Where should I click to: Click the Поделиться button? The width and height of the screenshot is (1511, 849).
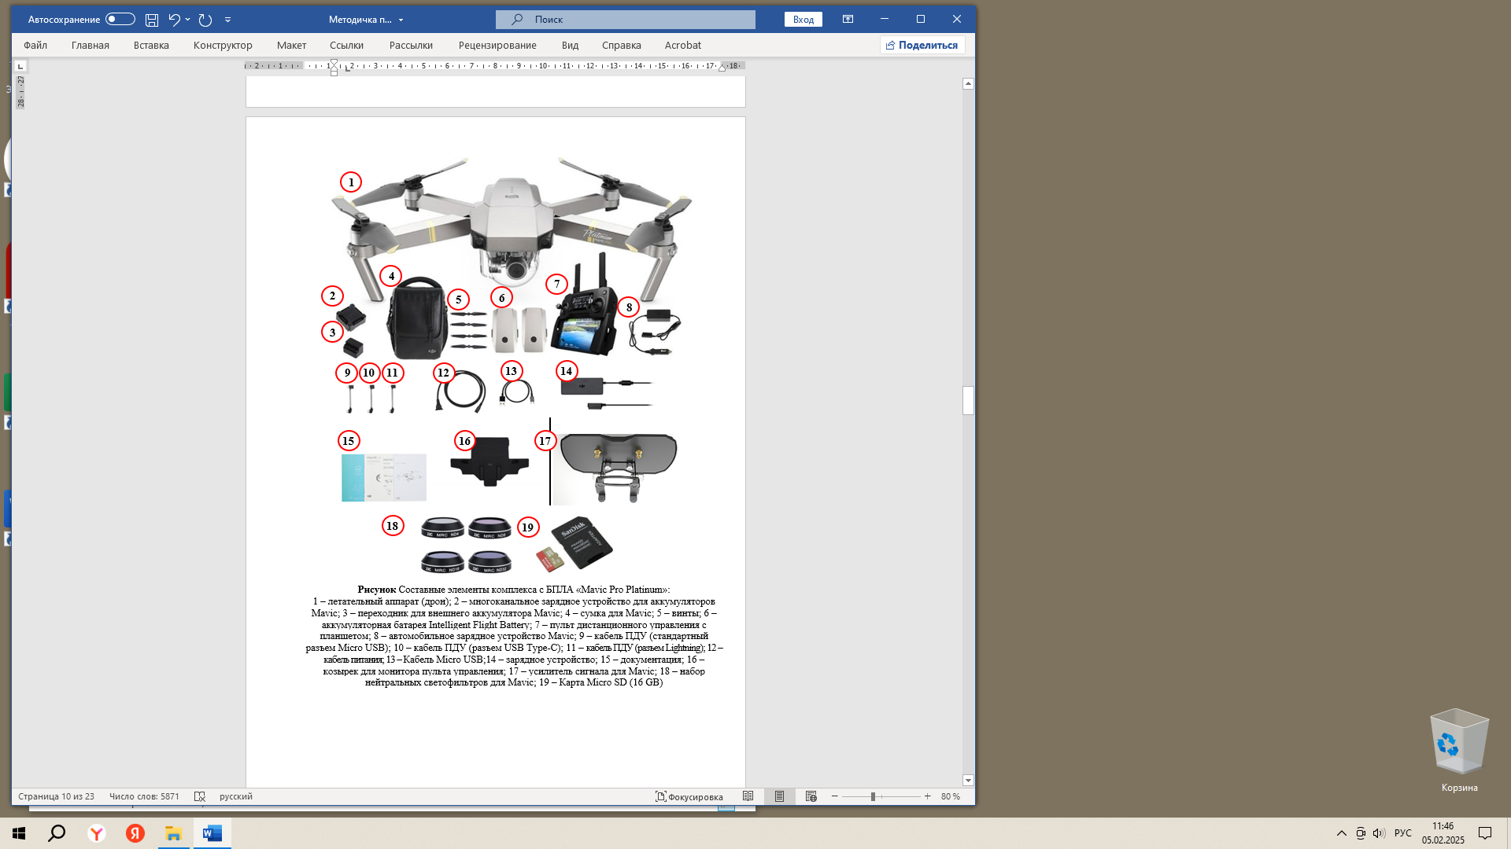[922, 46]
